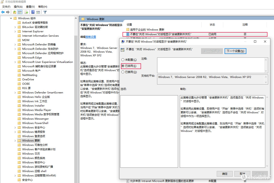This screenshot has height=183, width=274.
Task: Click the policy icon of 允许来自 Intranet Microsoft row
Action: click(x=128, y=181)
